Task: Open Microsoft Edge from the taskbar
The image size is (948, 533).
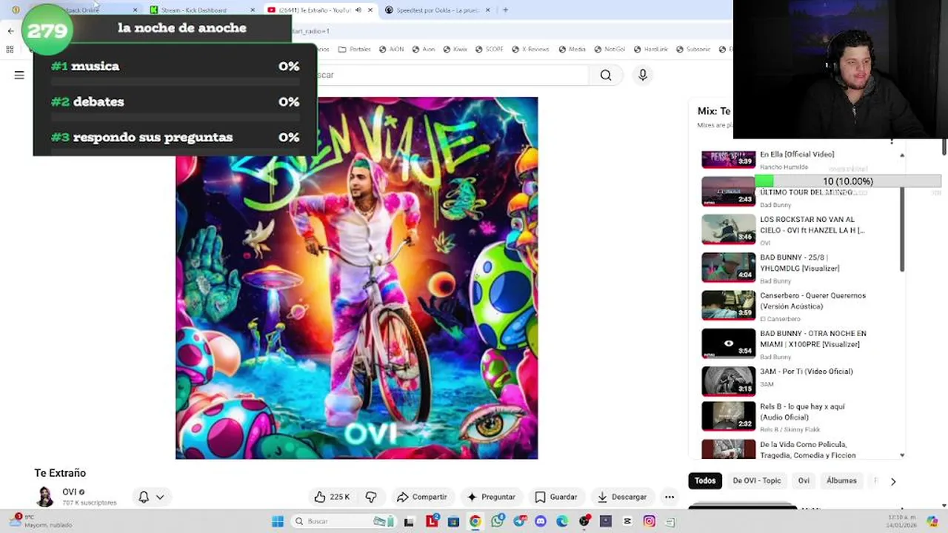Action: click(x=562, y=521)
